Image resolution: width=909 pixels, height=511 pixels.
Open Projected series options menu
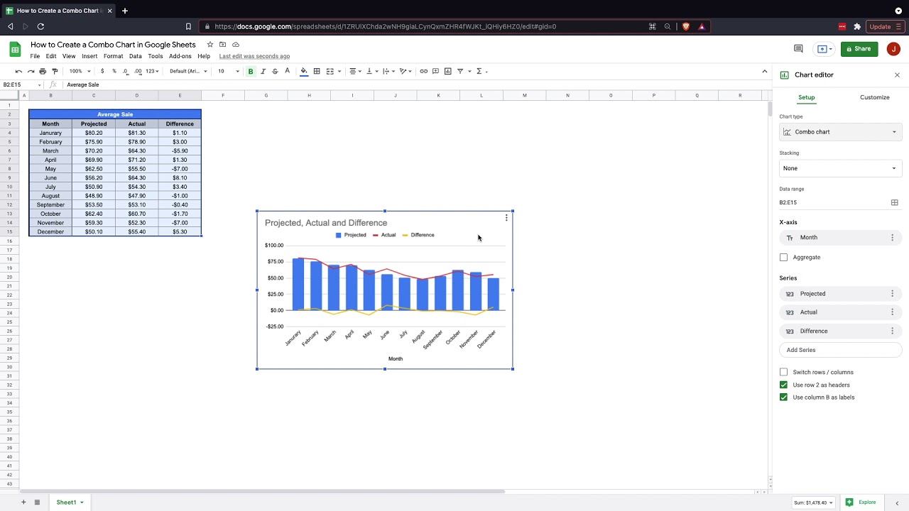coord(893,294)
